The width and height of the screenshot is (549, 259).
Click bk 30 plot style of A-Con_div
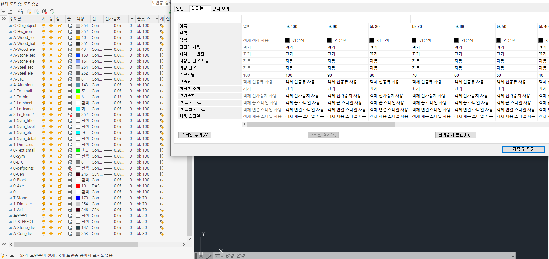[142, 234]
